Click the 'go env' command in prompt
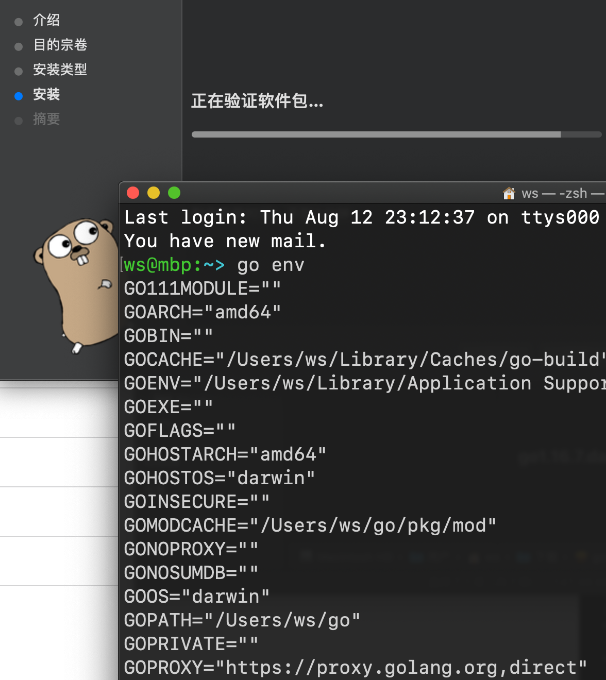The width and height of the screenshot is (606, 680). coord(271,265)
